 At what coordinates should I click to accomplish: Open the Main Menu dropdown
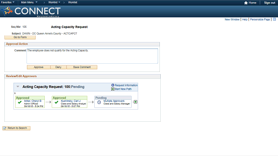click(29, 2)
